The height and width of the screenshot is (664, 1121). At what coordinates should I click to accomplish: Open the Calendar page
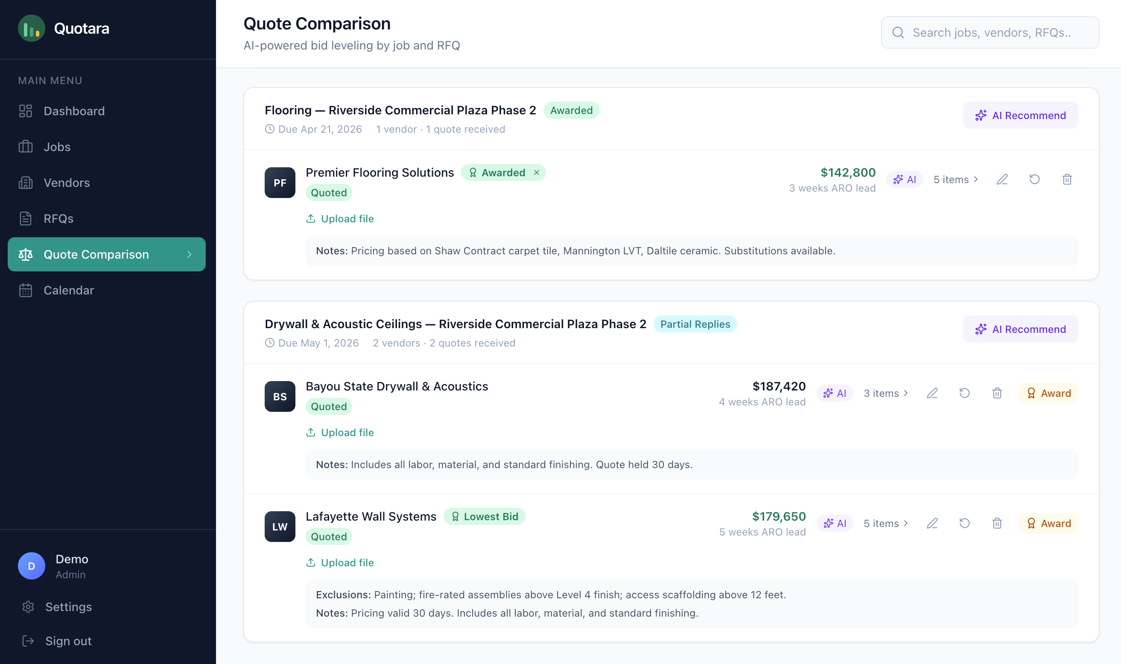point(106,290)
